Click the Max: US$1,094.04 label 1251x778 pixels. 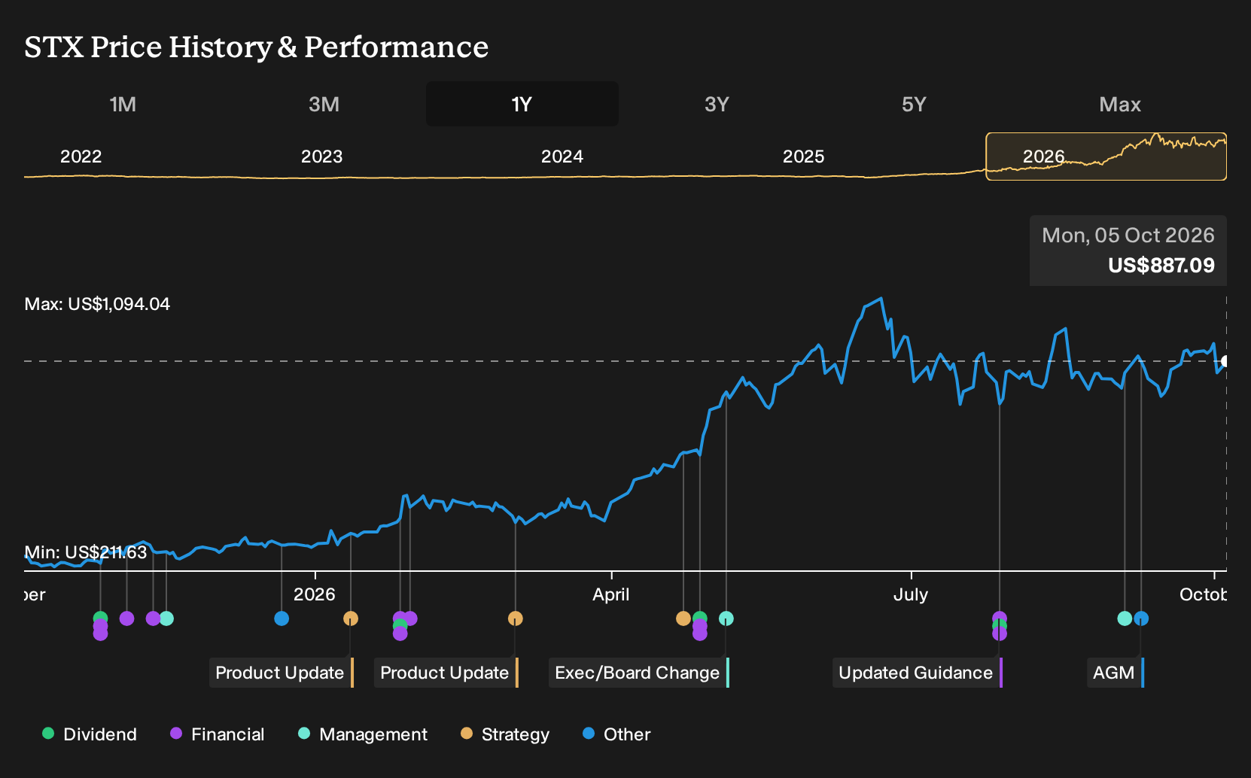(97, 304)
